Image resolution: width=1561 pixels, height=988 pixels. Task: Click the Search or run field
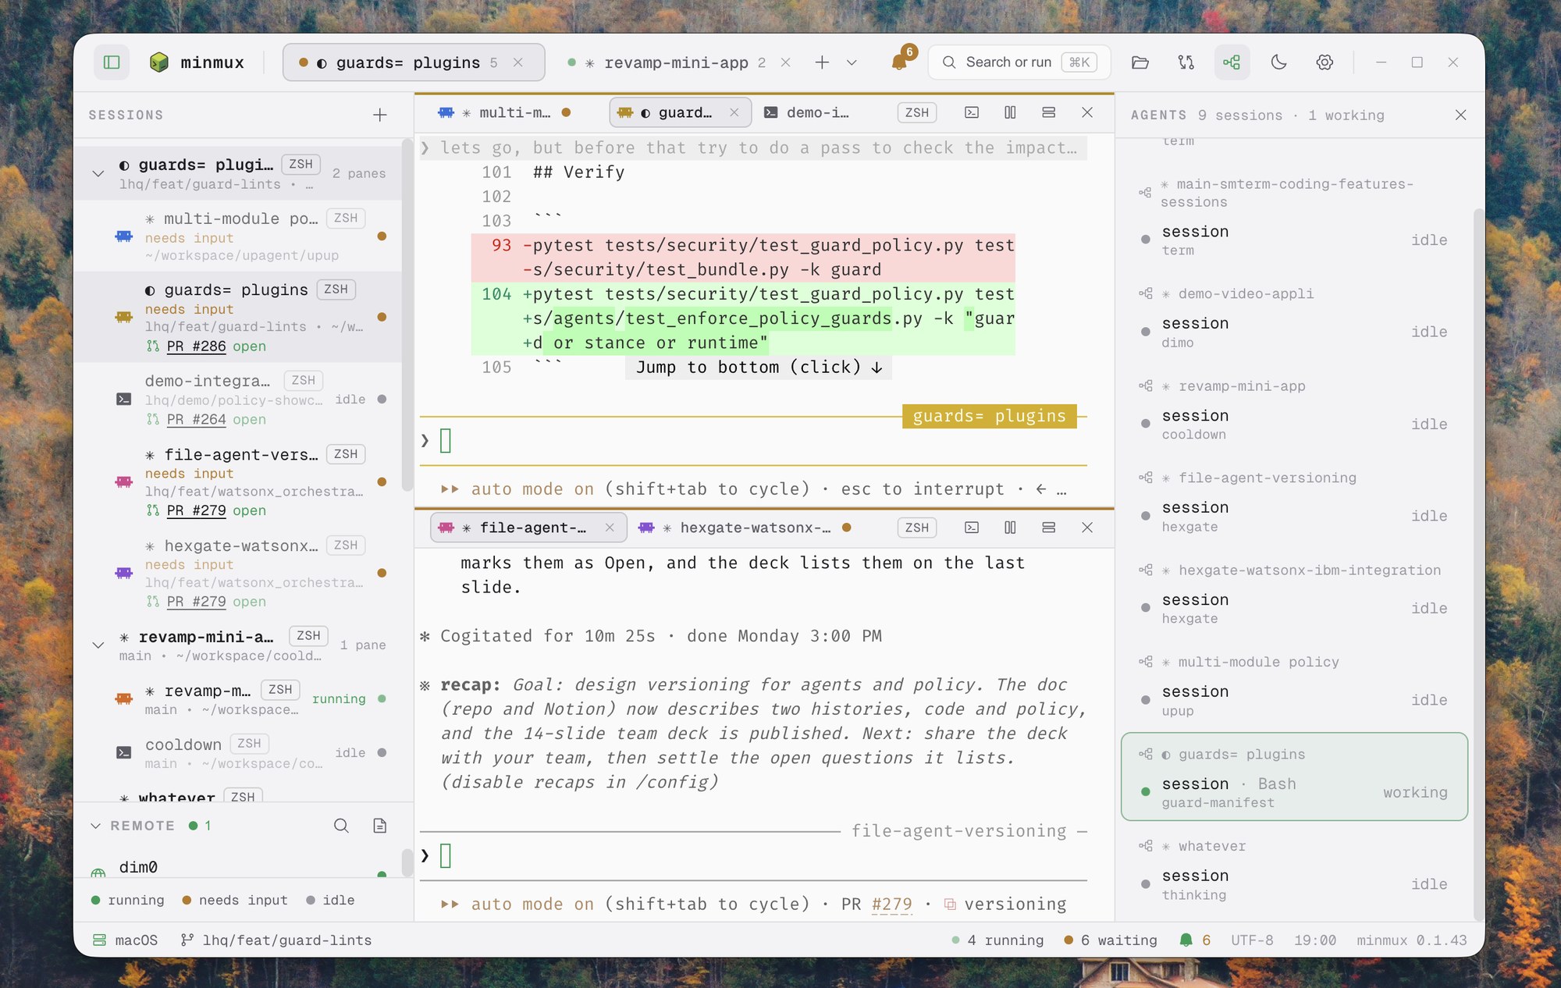click(1019, 62)
